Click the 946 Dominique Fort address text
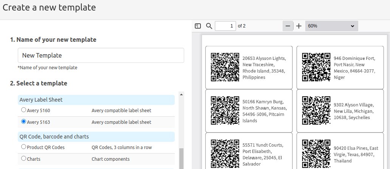The image size is (390, 169). coord(354,68)
